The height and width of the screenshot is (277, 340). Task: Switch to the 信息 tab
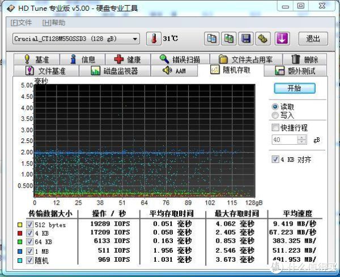pos(83,59)
